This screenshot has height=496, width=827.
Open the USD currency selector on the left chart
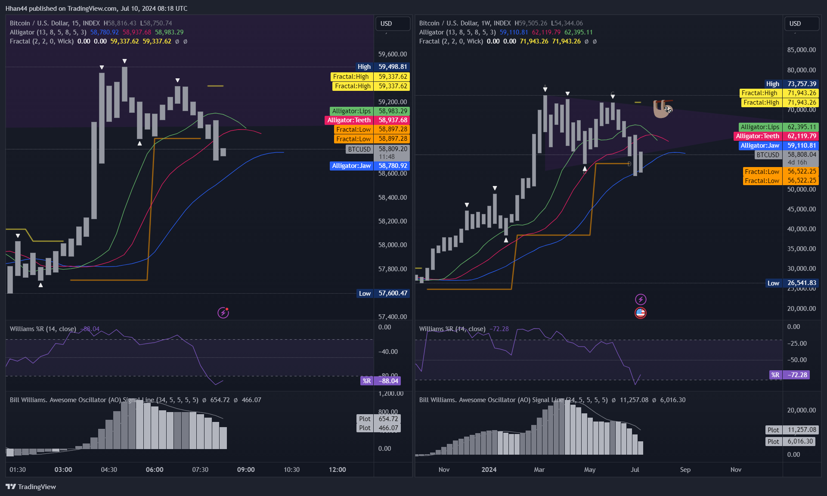[393, 24]
